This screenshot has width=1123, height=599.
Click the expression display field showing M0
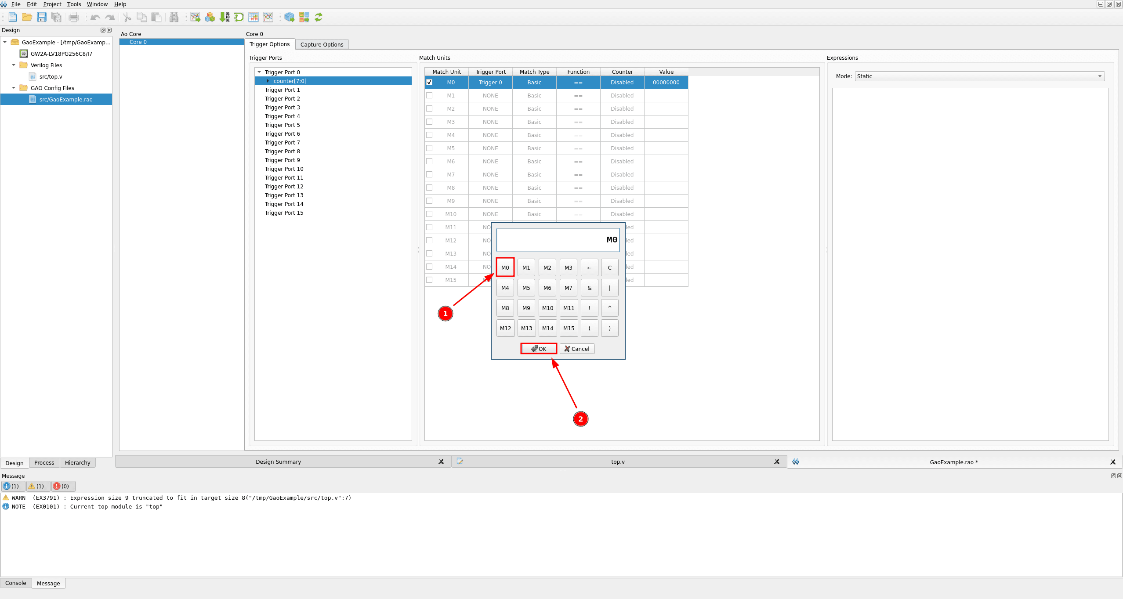pos(558,240)
